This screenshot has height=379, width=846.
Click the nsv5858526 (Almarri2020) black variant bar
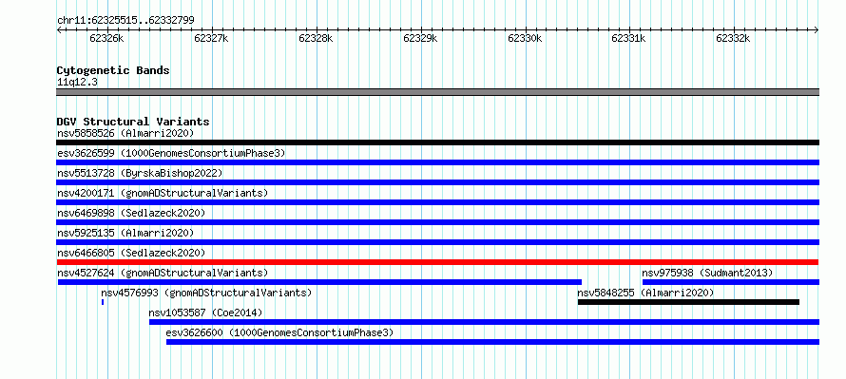pos(437,142)
